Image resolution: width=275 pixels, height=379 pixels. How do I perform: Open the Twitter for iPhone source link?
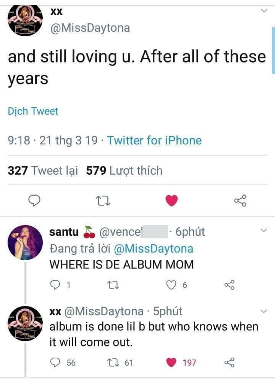point(154,141)
